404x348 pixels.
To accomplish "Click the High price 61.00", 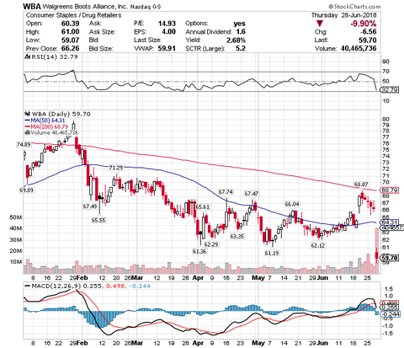I will pos(71,32).
